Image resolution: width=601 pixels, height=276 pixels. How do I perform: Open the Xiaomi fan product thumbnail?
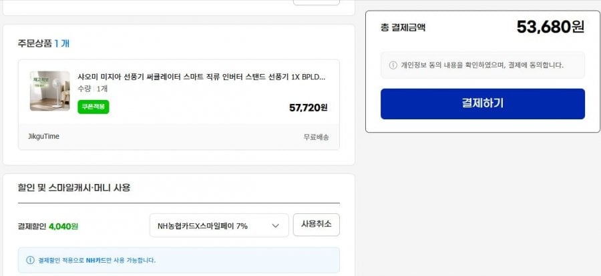coord(49,91)
